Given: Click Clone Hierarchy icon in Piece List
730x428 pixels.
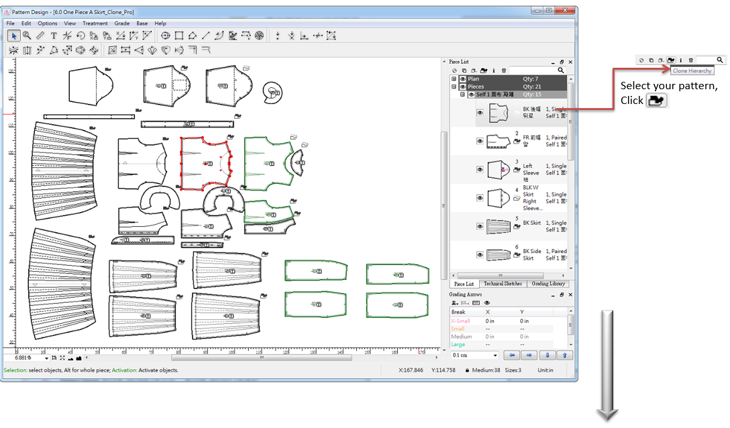Looking at the screenshot, I should coord(484,70).
